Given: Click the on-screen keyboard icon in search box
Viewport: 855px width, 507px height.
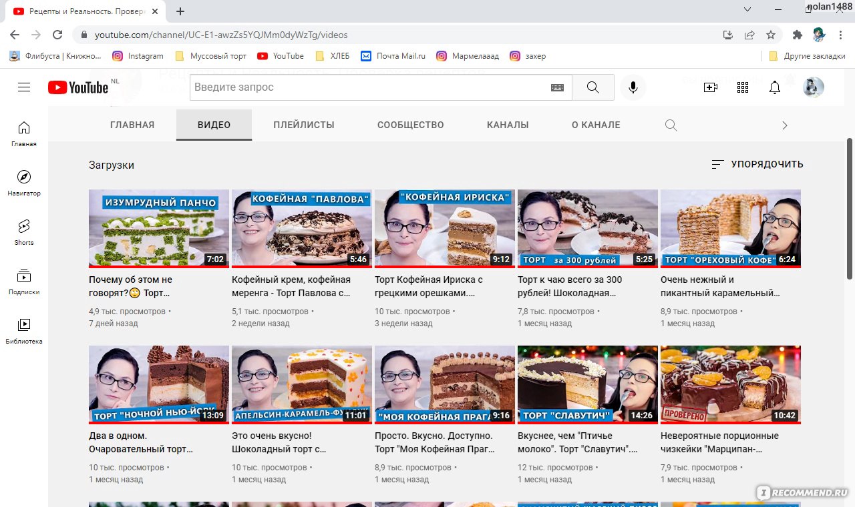Looking at the screenshot, I should click(x=557, y=87).
